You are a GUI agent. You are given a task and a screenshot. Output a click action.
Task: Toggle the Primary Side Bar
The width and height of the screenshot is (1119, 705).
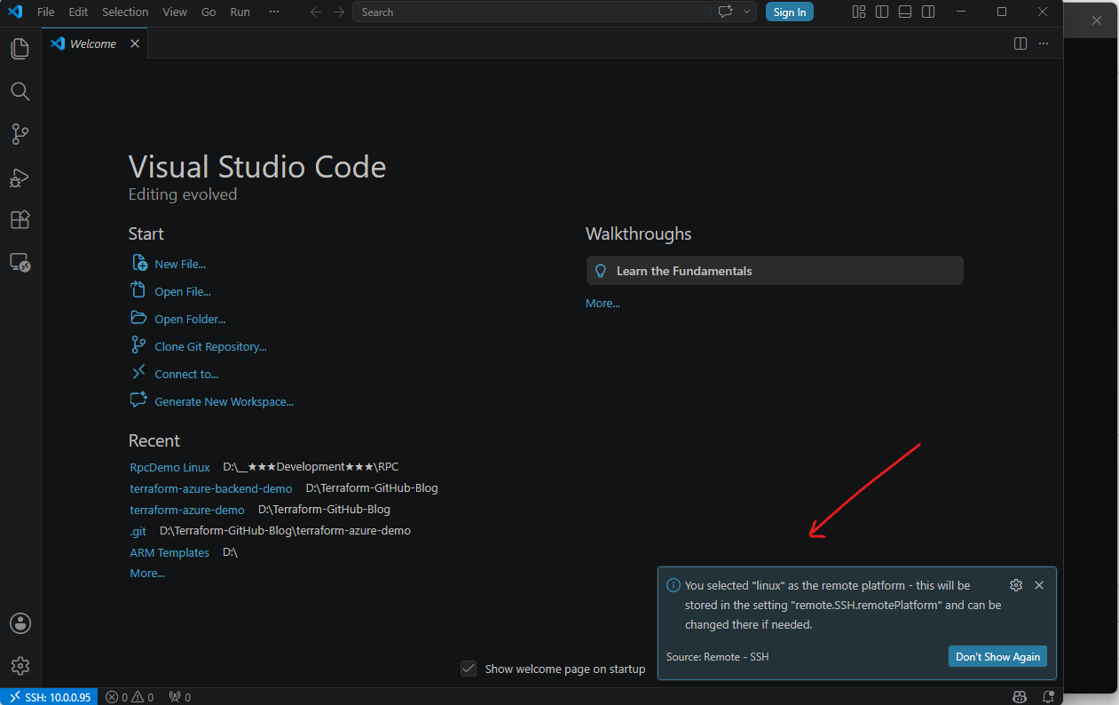[x=882, y=12]
